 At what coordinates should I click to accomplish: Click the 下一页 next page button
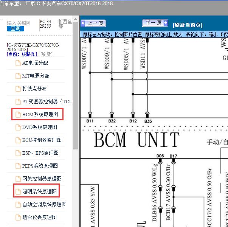[155, 23]
